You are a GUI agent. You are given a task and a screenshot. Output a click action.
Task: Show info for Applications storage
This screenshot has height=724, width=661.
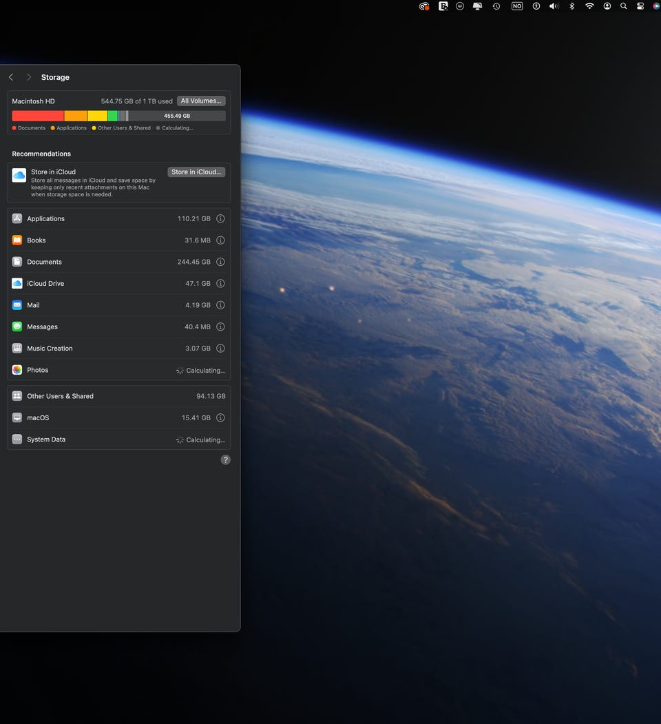[220, 218]
